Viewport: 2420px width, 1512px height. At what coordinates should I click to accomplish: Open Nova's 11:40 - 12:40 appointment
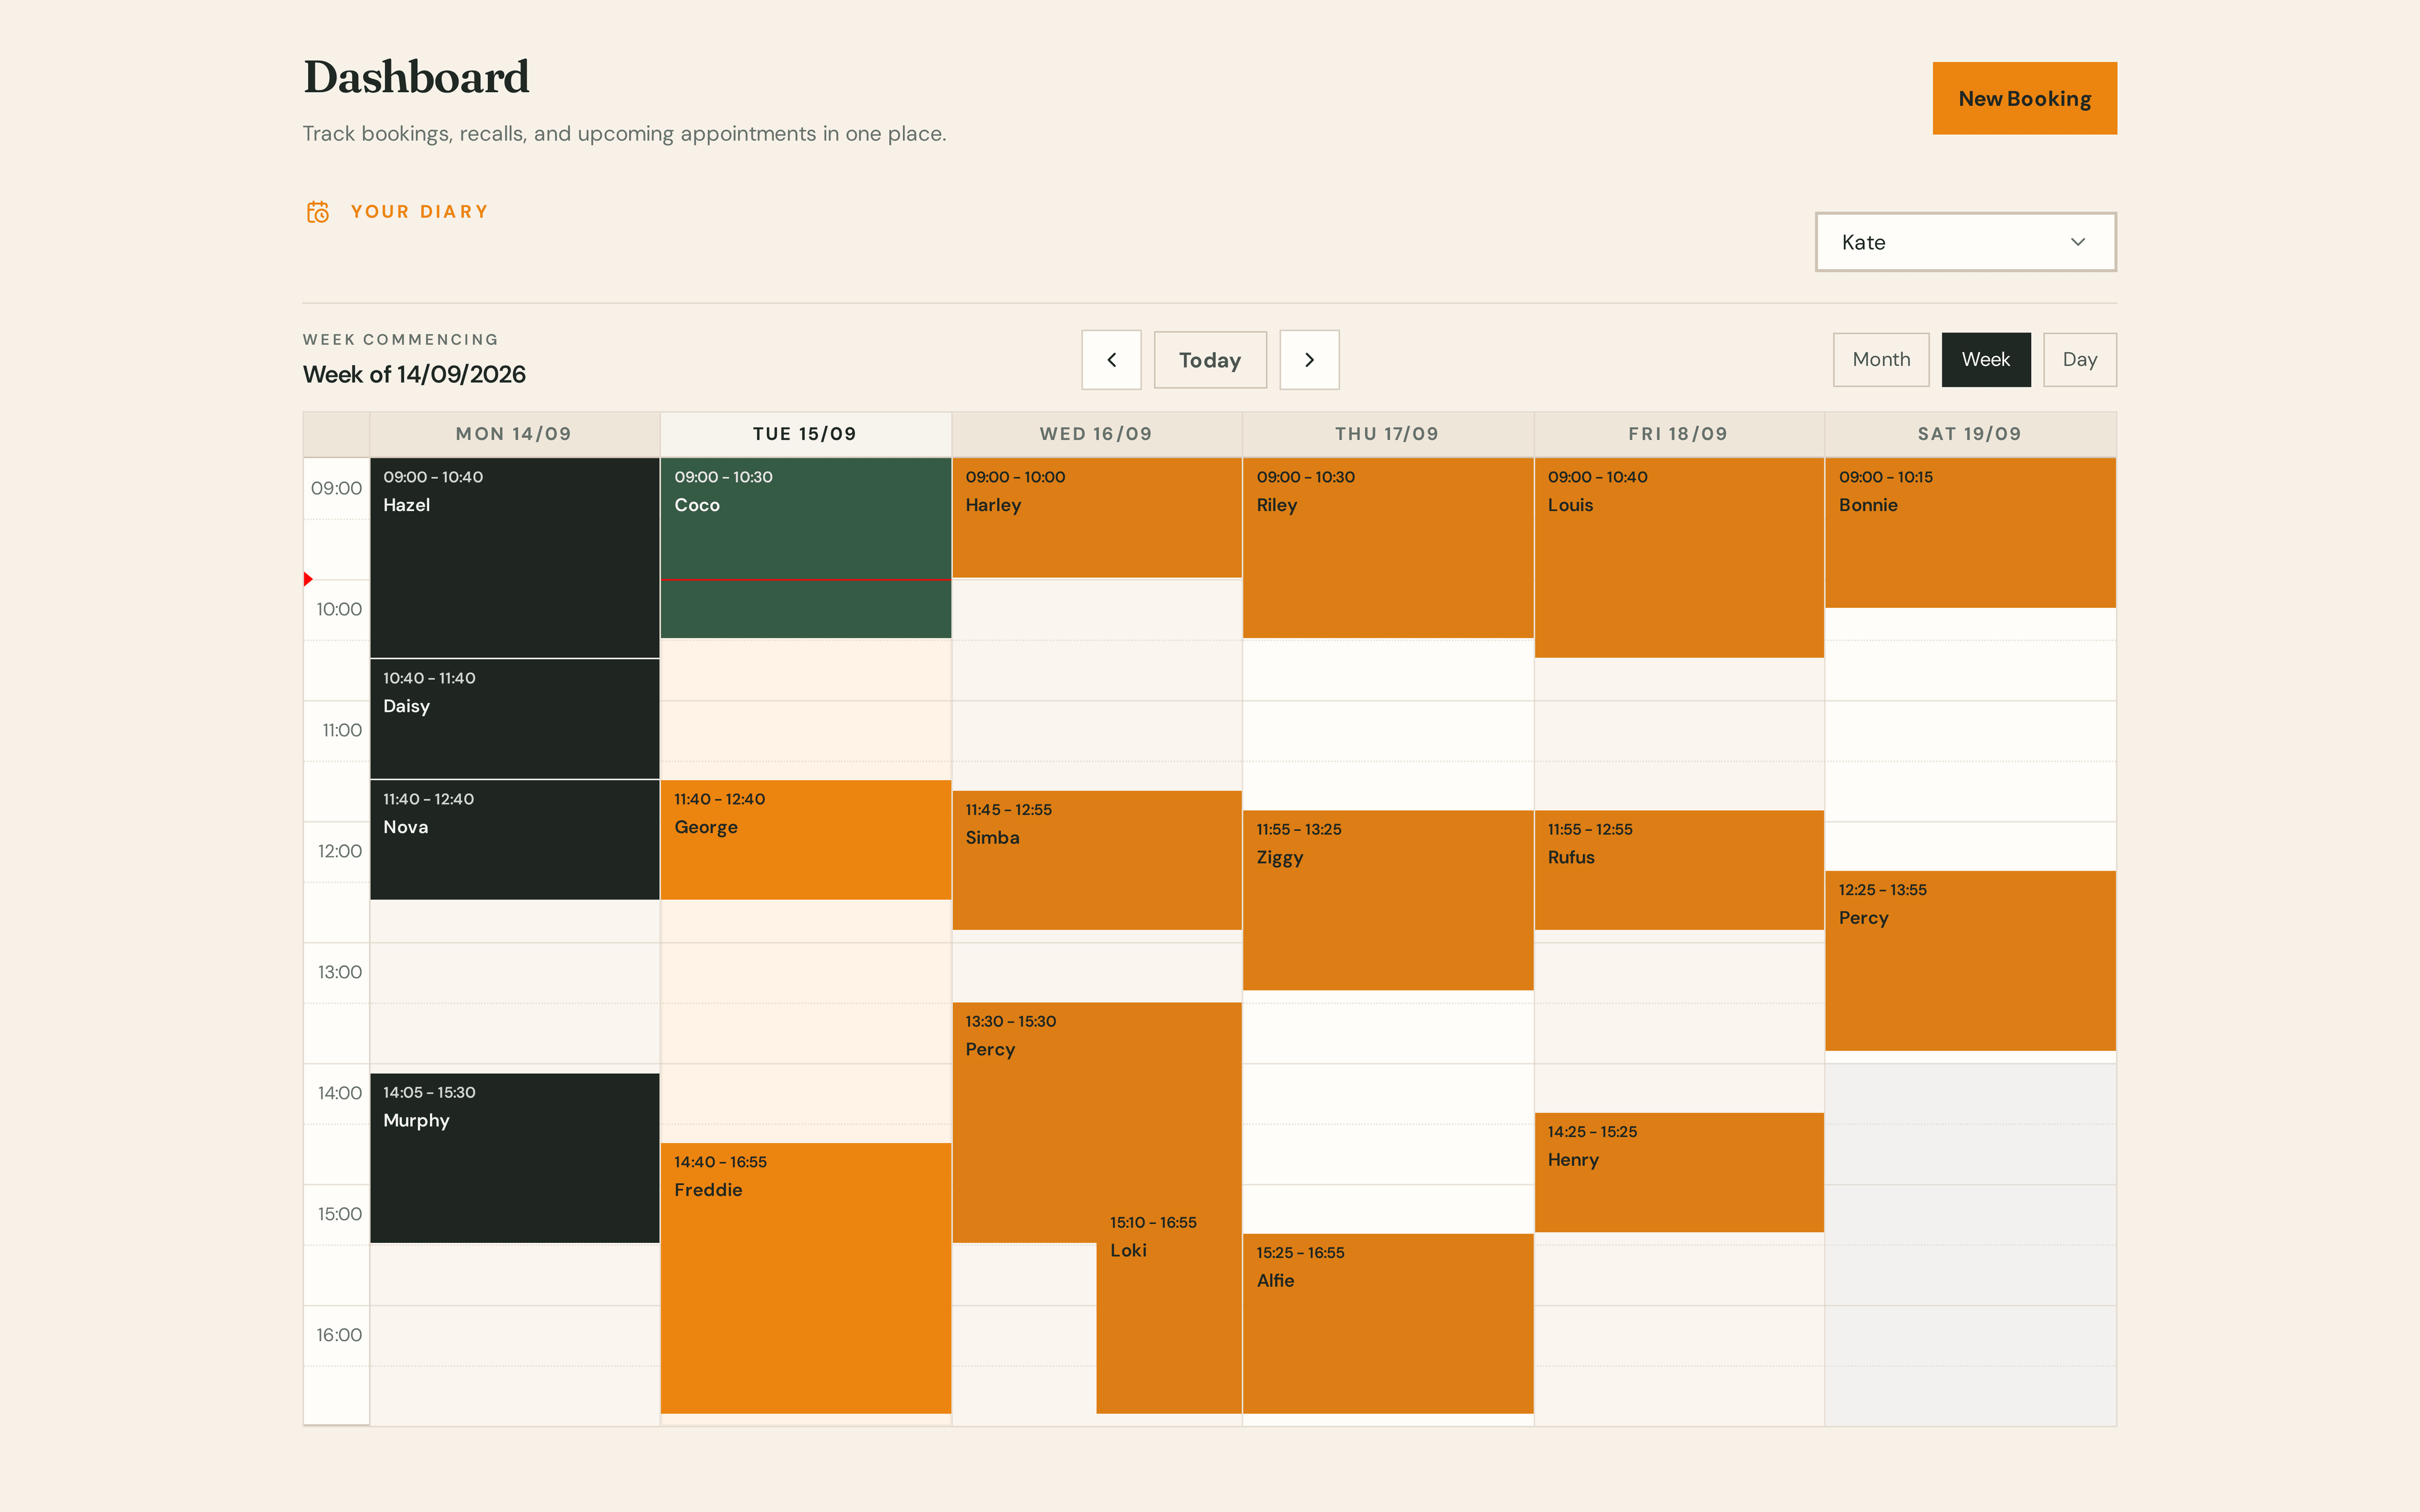click(x=514, y=840)
